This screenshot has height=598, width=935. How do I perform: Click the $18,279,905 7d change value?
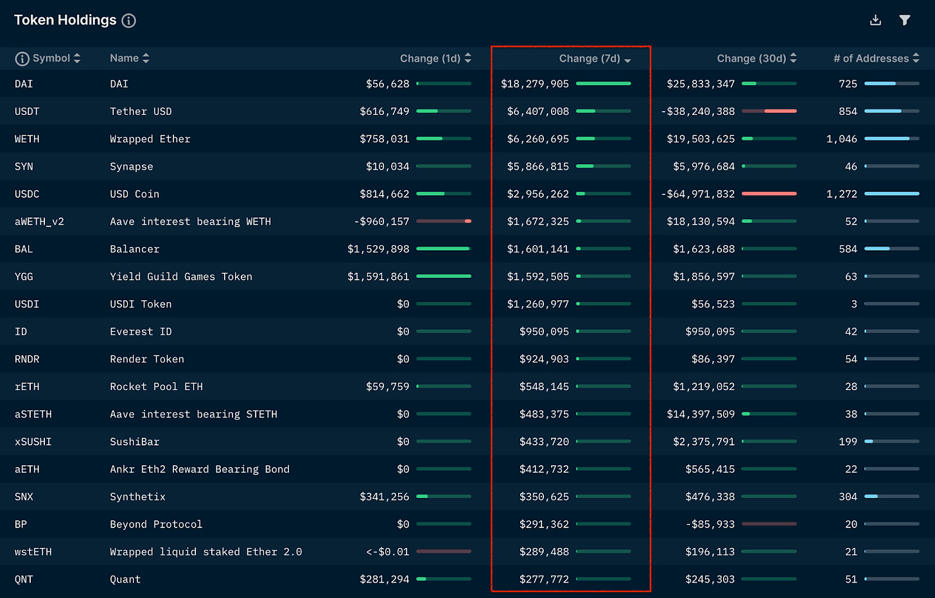535,84
